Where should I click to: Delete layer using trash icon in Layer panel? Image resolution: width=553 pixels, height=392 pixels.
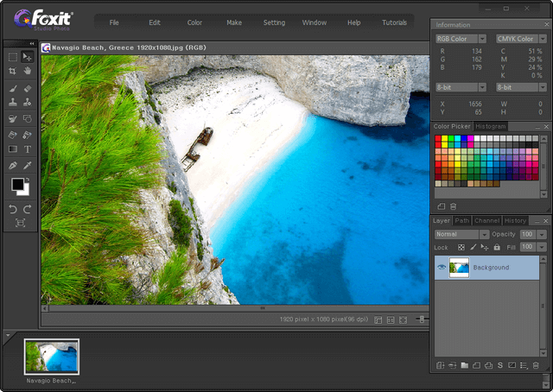pyautogui.click(x=536, y=365)
